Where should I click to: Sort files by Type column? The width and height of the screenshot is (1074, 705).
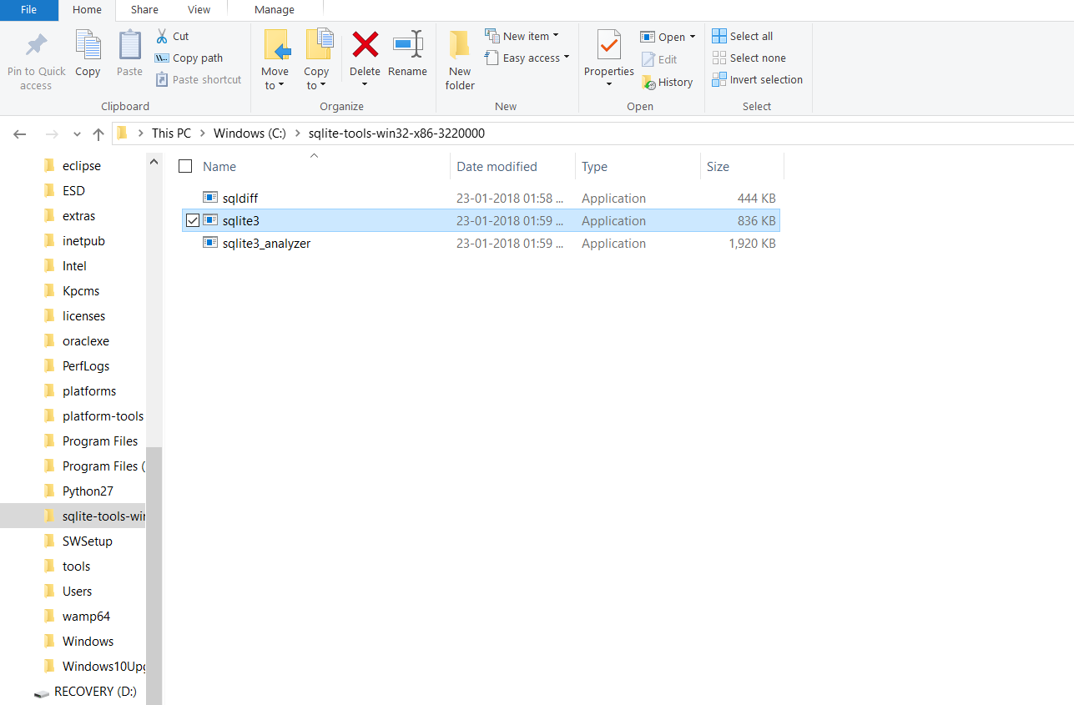pos(594,166)
